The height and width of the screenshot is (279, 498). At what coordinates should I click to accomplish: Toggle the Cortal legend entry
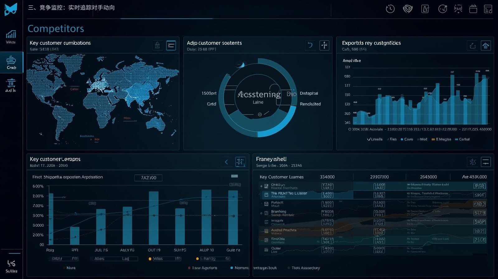pos(462,139)
